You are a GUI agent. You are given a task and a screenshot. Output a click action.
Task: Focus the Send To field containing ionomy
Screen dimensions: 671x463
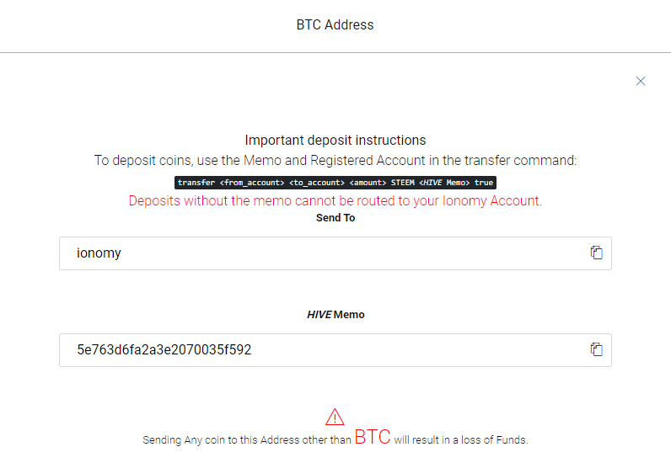click(x=335, y=253)
